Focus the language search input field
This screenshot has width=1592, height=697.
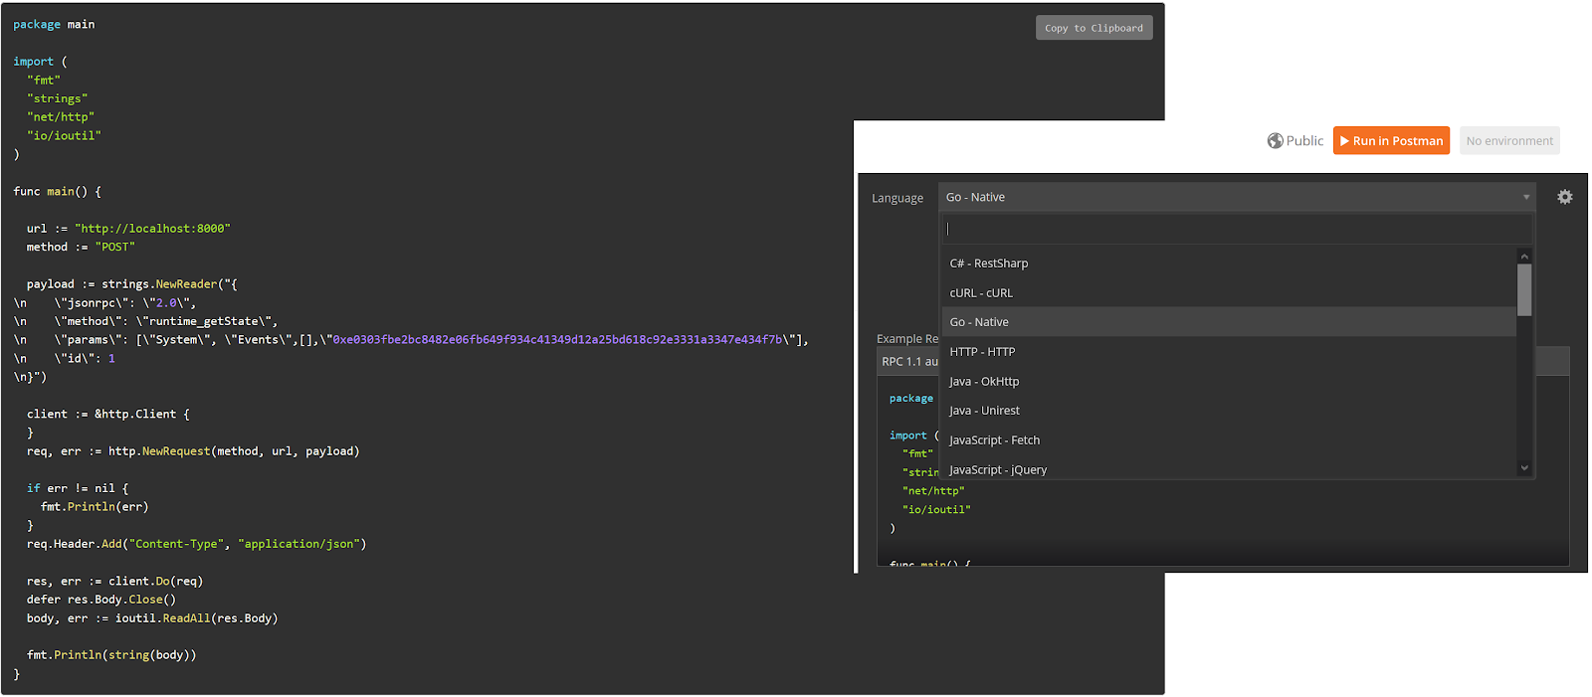pyautogui.click(x=1236, y=229)
